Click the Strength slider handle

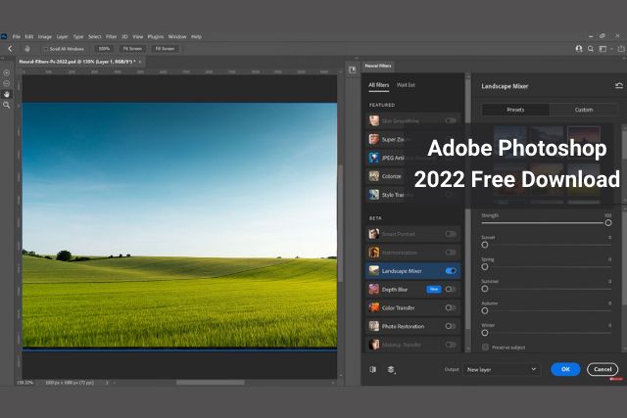click(608, 223)
